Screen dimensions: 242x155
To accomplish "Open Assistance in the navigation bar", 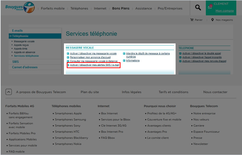I will point(143,8).
